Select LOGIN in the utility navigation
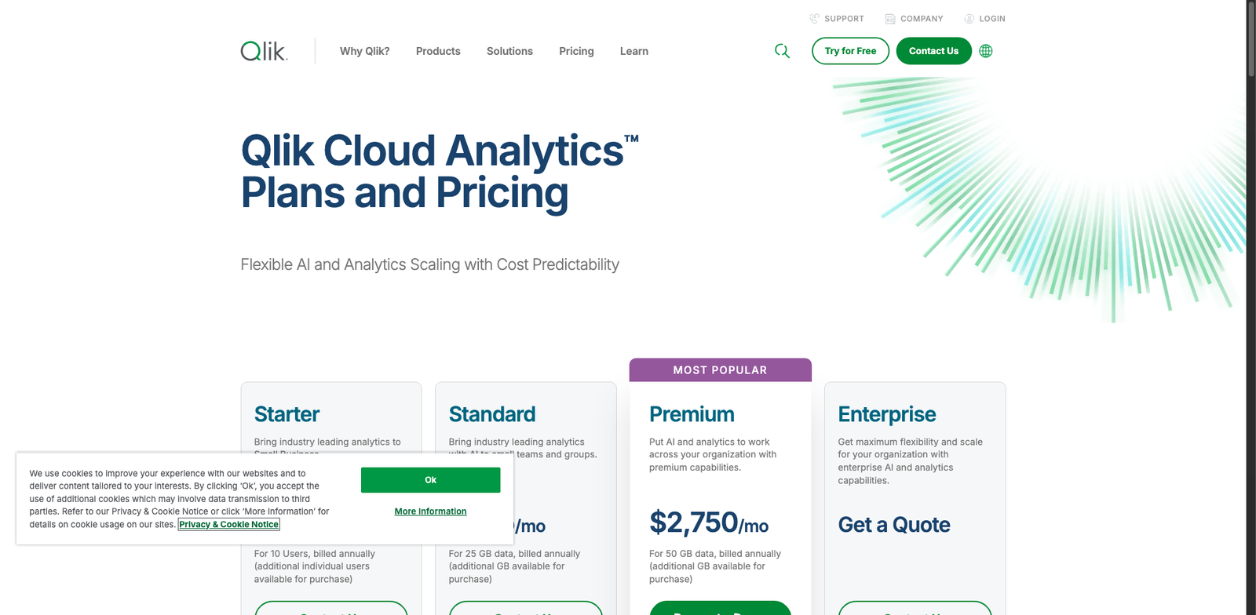The width and height of the screenshot is (1256, 615). (x=991, y=18)
